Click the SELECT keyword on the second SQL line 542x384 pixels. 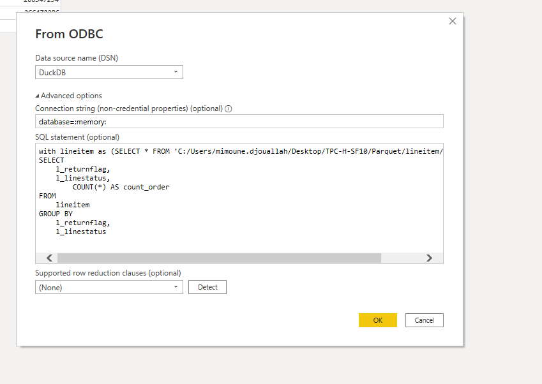pyautogui.click(x=52, y=160)
